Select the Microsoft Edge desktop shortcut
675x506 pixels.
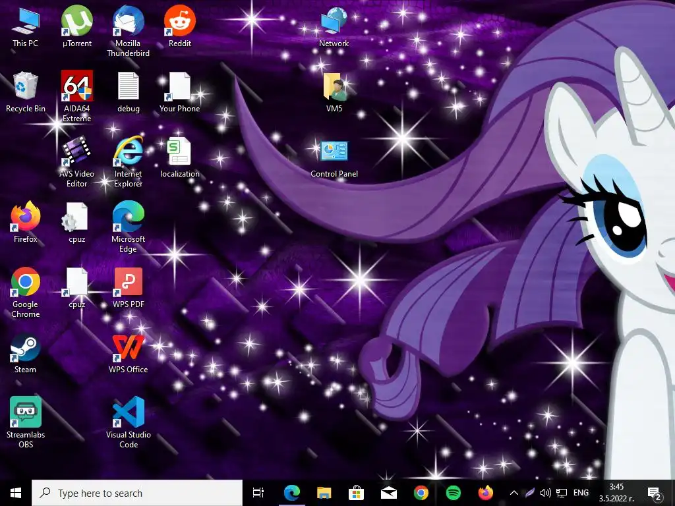[x=129, y=227]
